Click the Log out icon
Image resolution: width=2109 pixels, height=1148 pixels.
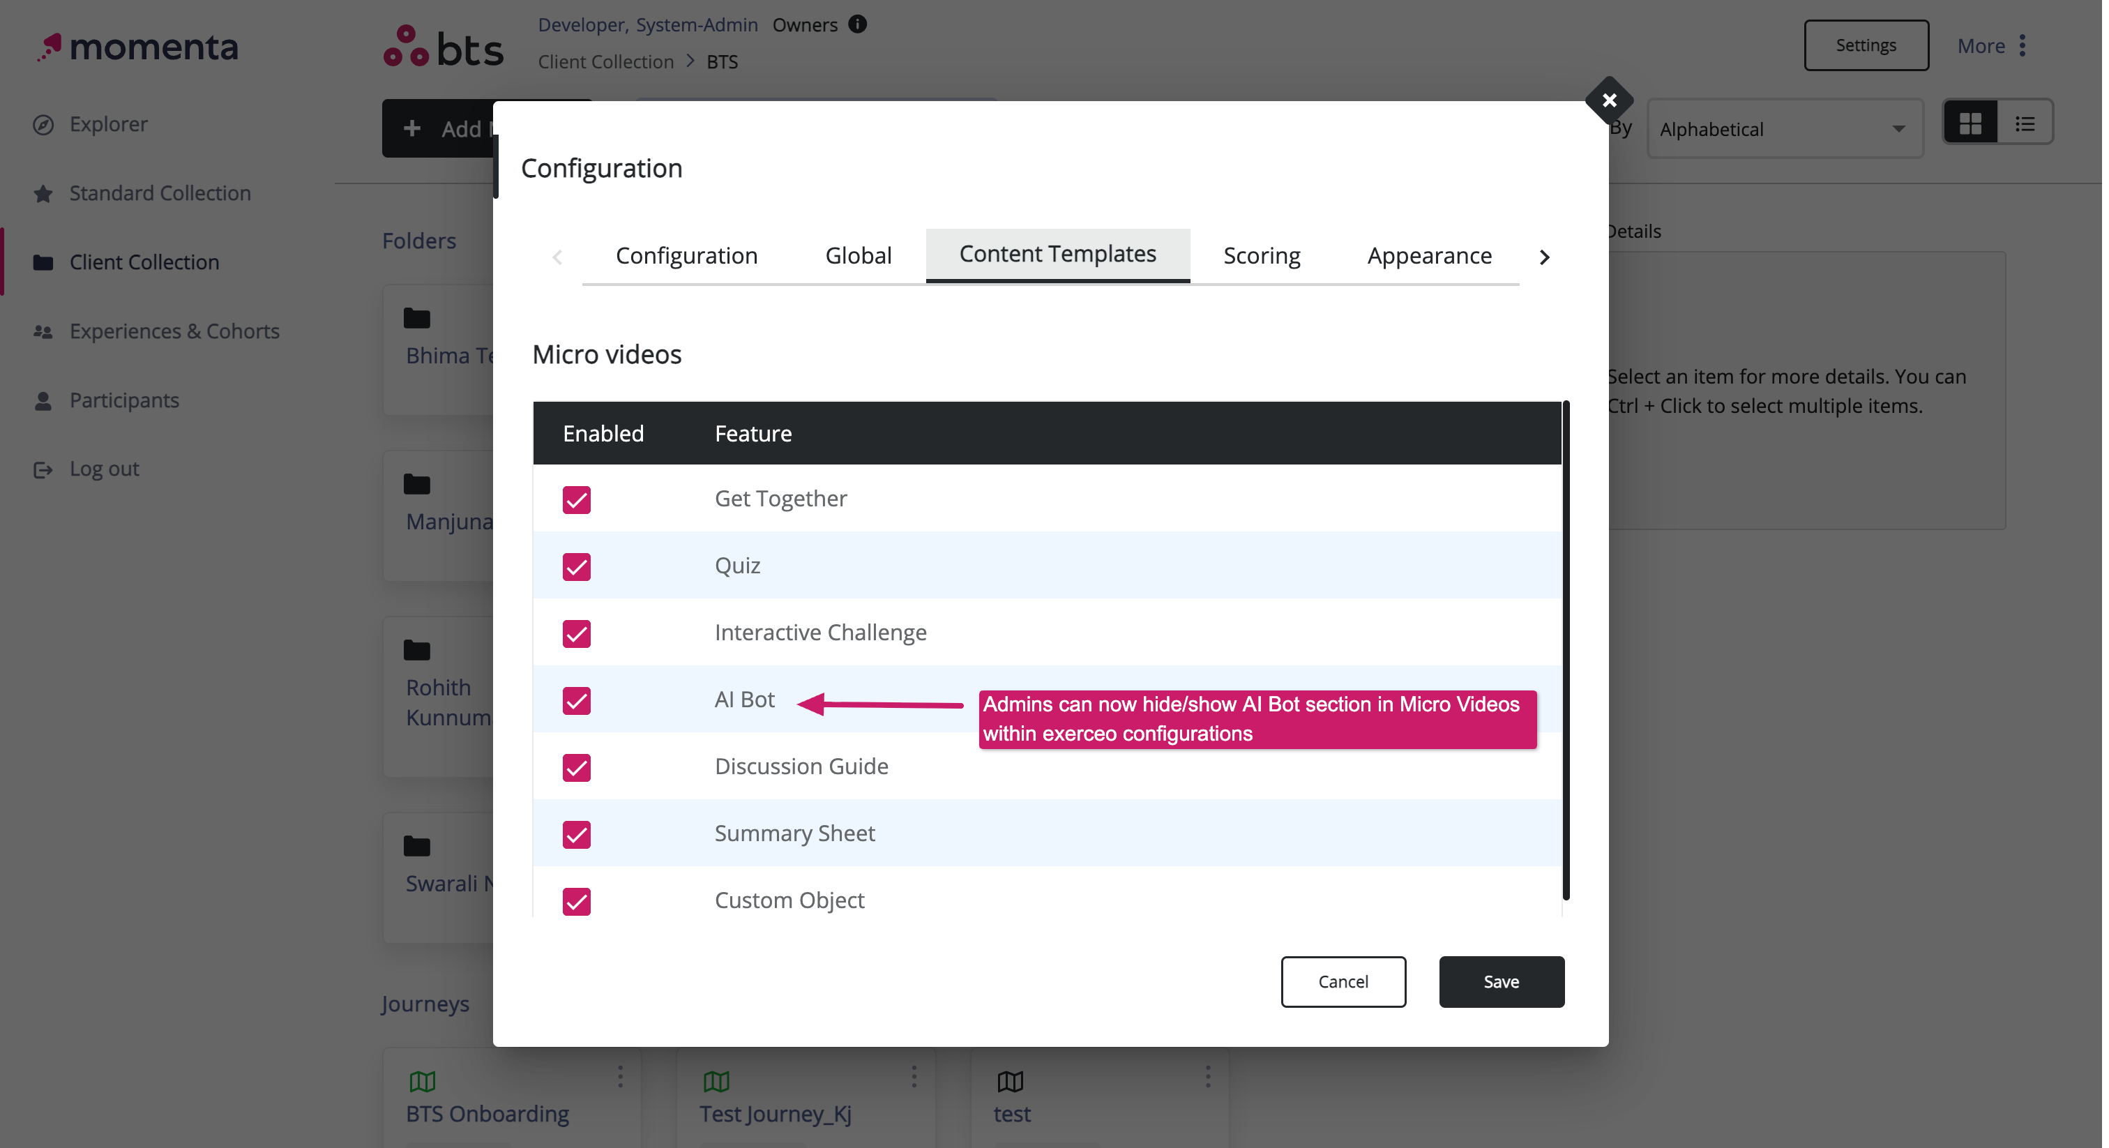click(x=43, y=470)
